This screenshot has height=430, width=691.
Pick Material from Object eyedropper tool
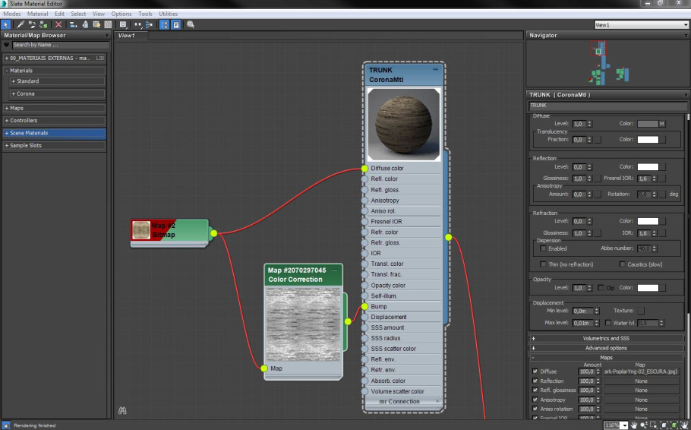21,25
